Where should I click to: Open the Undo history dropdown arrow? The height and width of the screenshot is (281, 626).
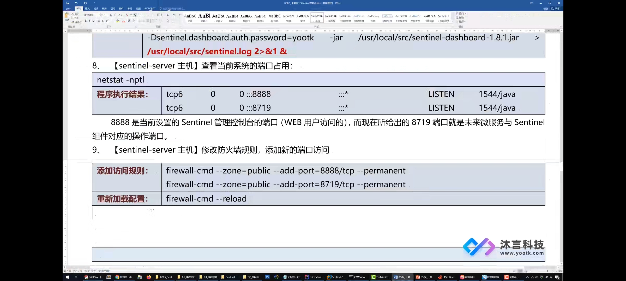[x=80, y=3]
